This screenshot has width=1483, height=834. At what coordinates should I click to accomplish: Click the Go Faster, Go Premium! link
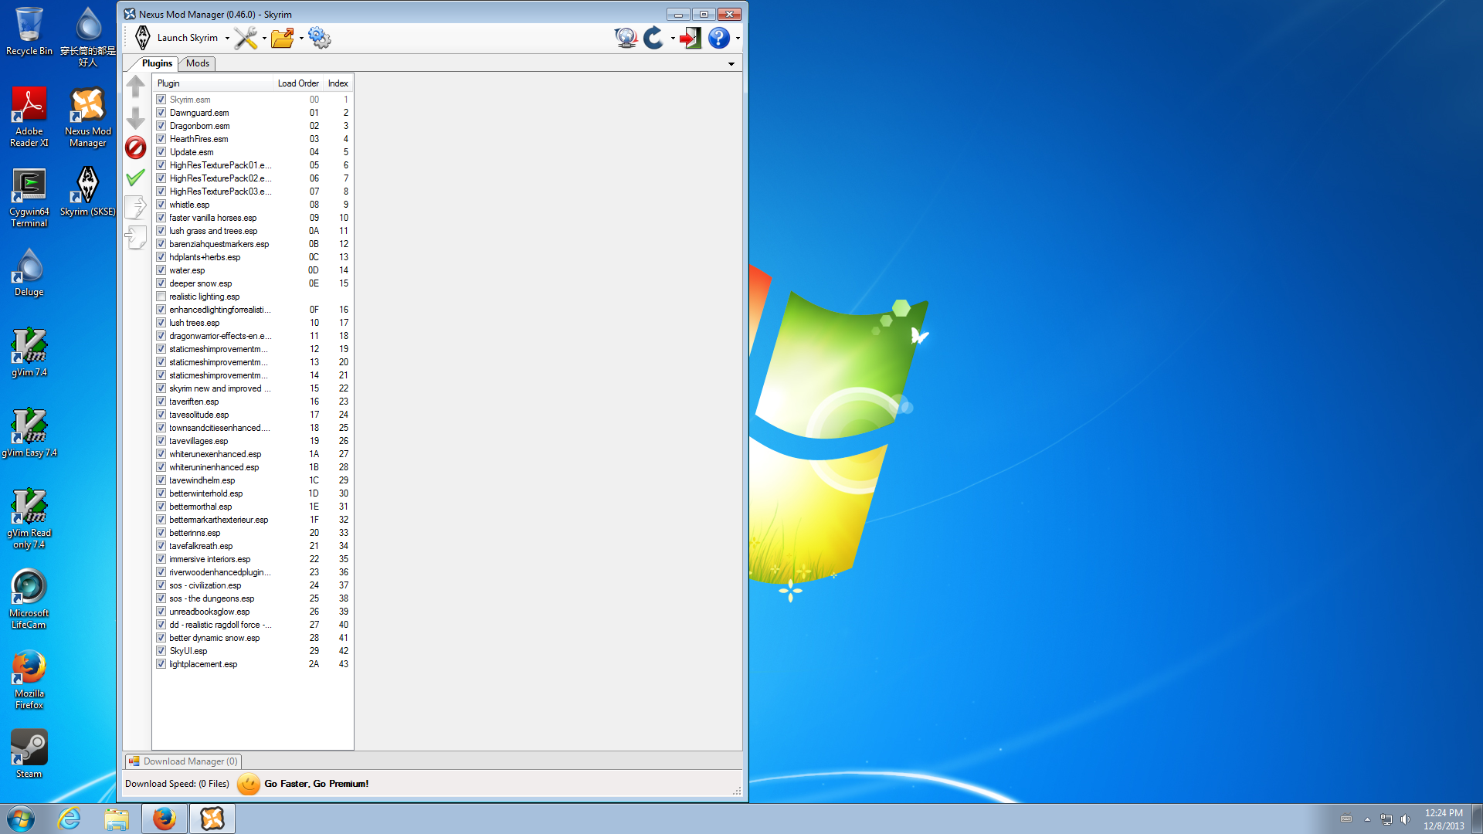tap(317, 784)
